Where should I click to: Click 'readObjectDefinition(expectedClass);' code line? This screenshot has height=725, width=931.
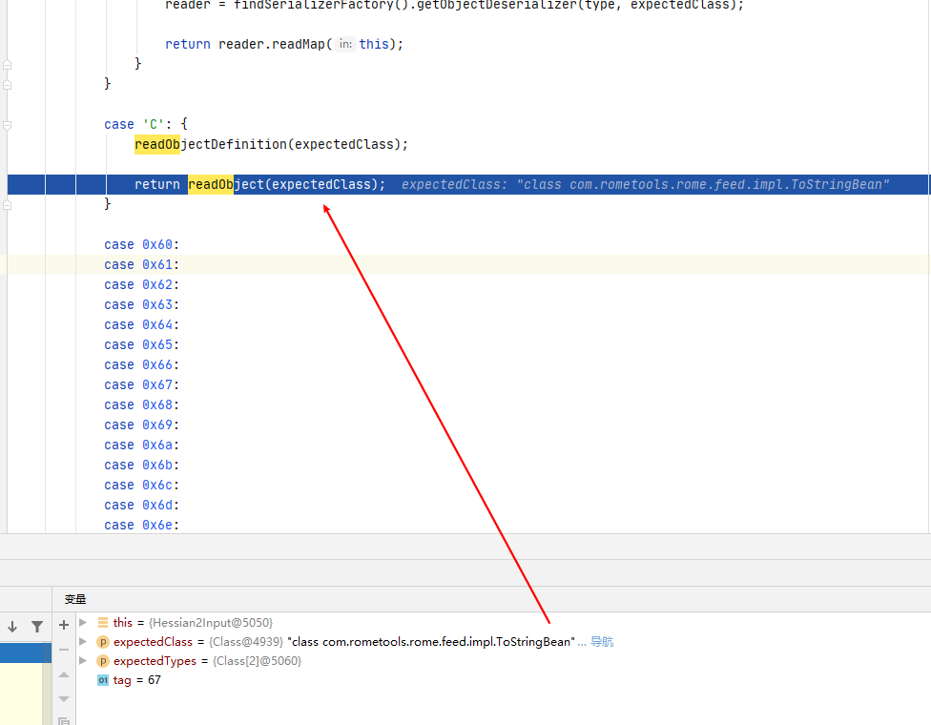click(x=271, y=144)
